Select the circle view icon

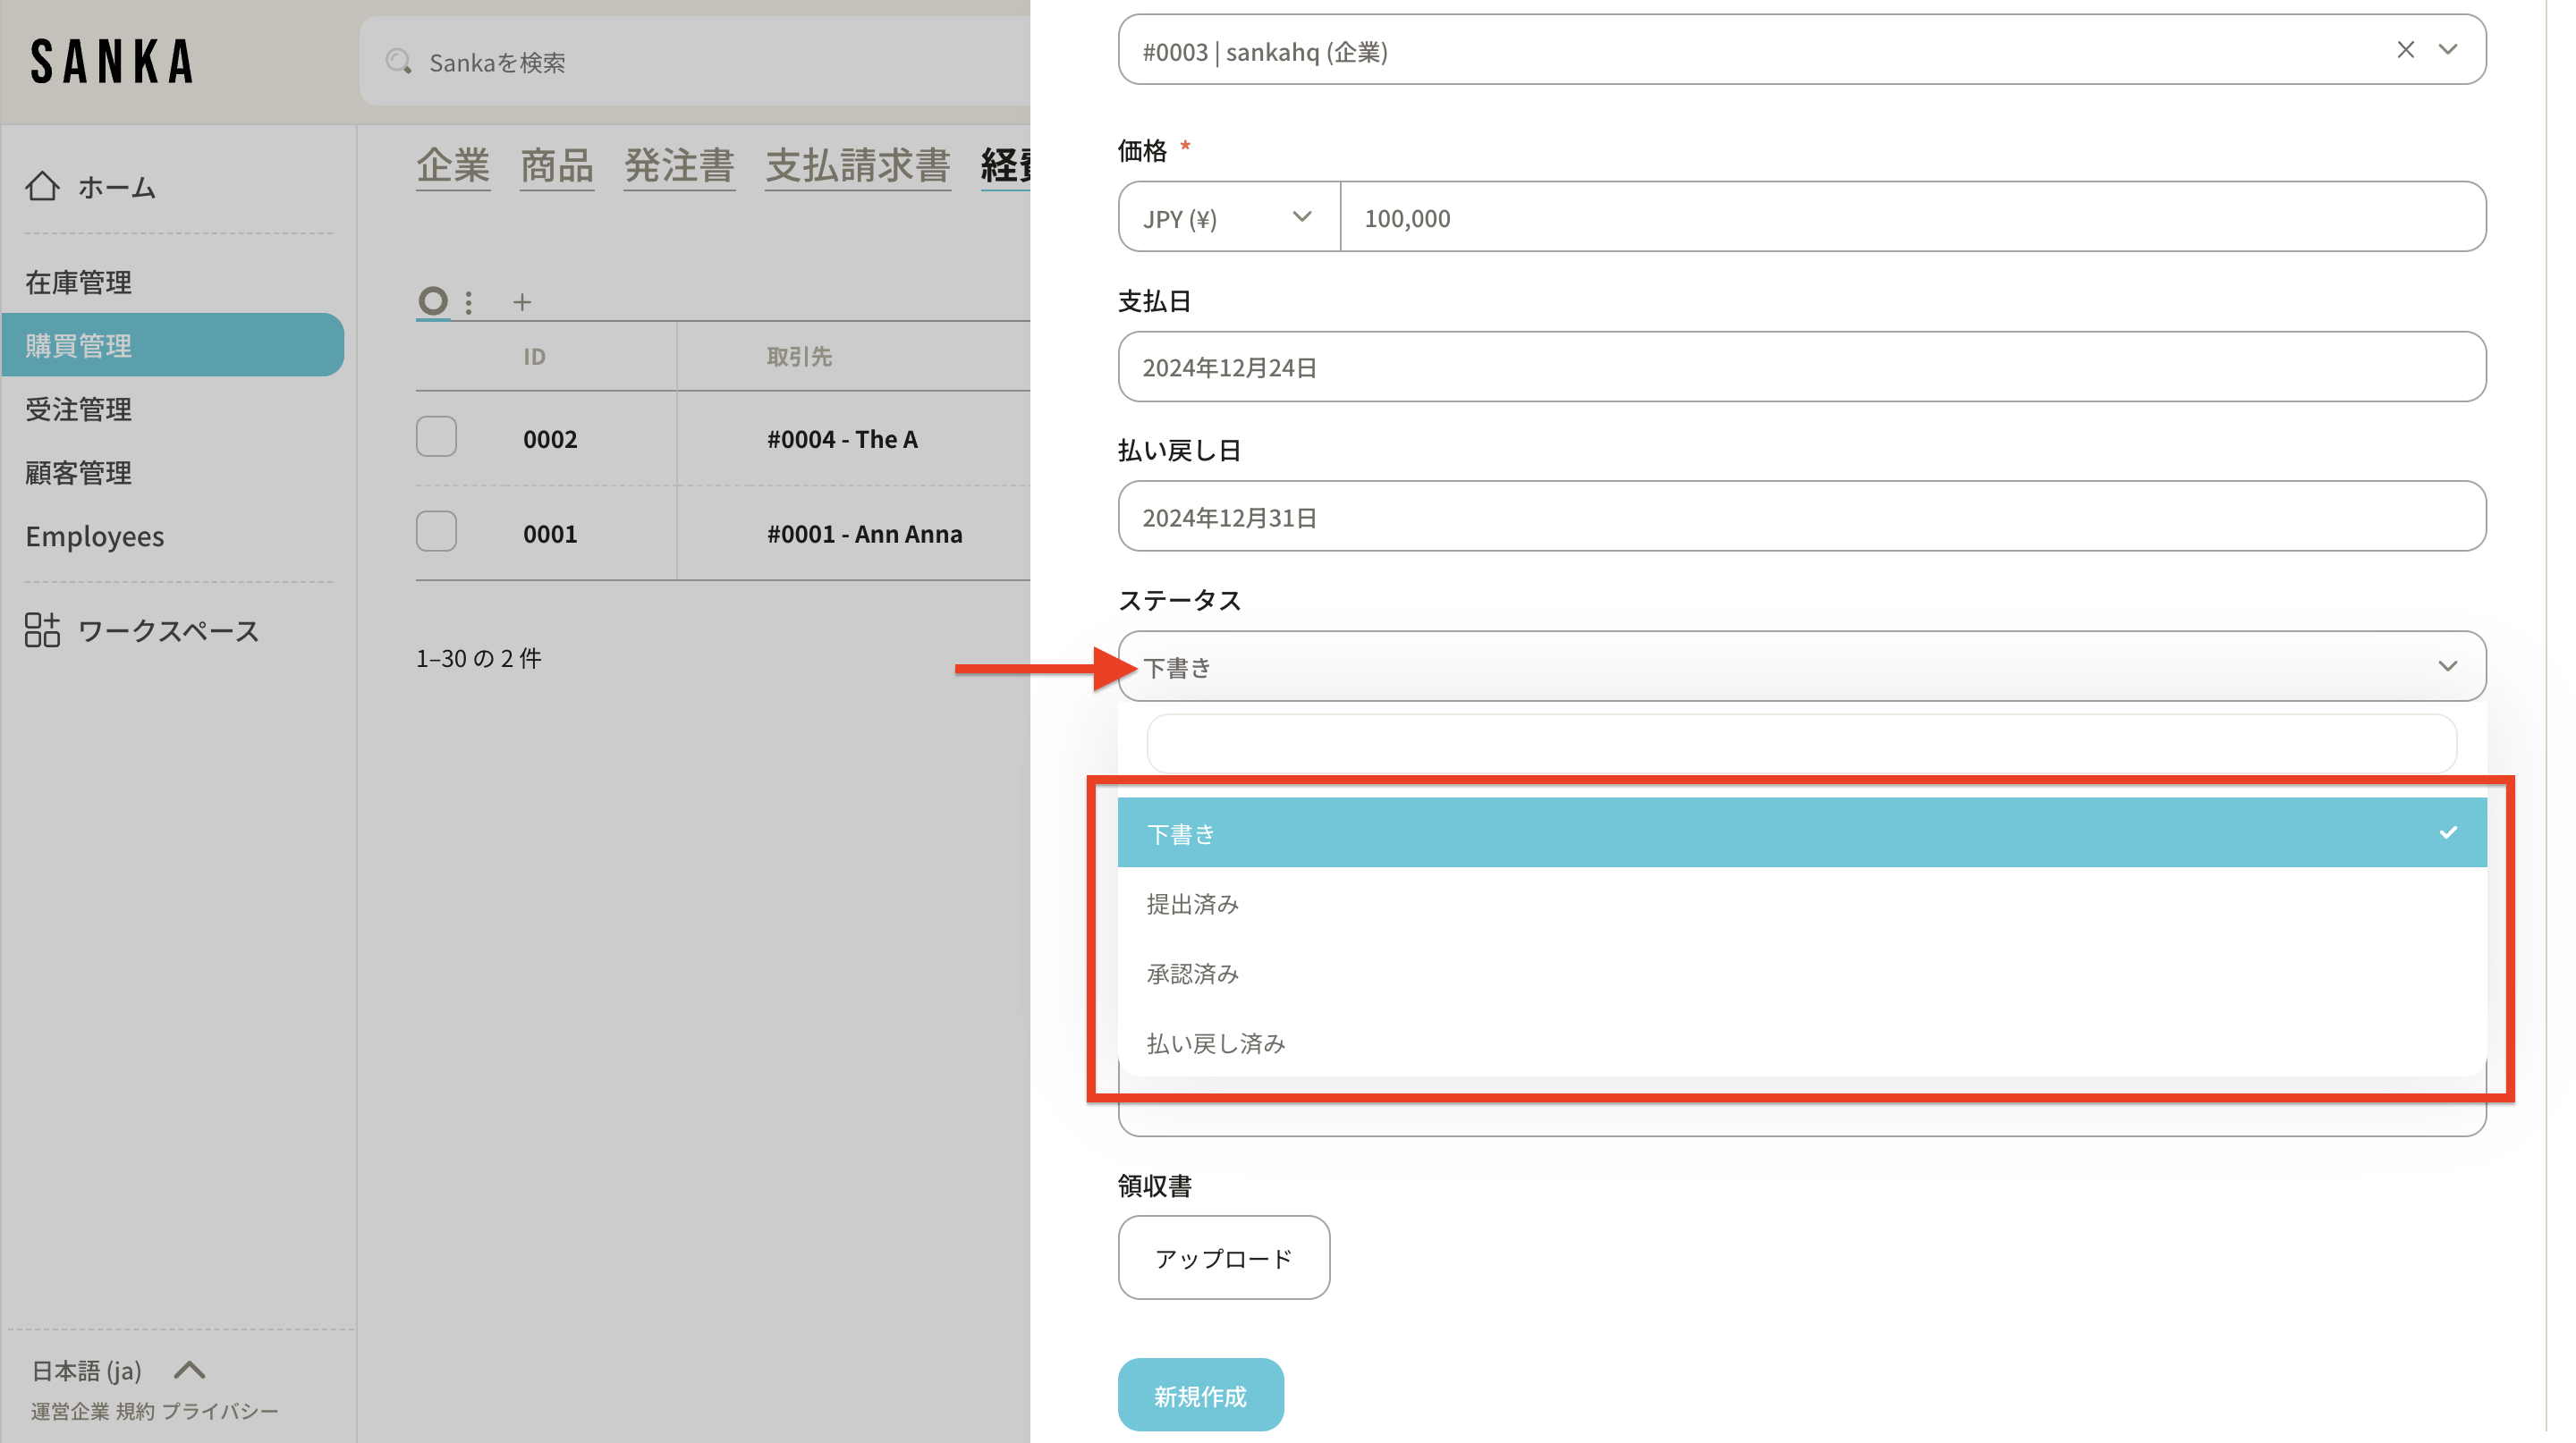coord(433,300)
